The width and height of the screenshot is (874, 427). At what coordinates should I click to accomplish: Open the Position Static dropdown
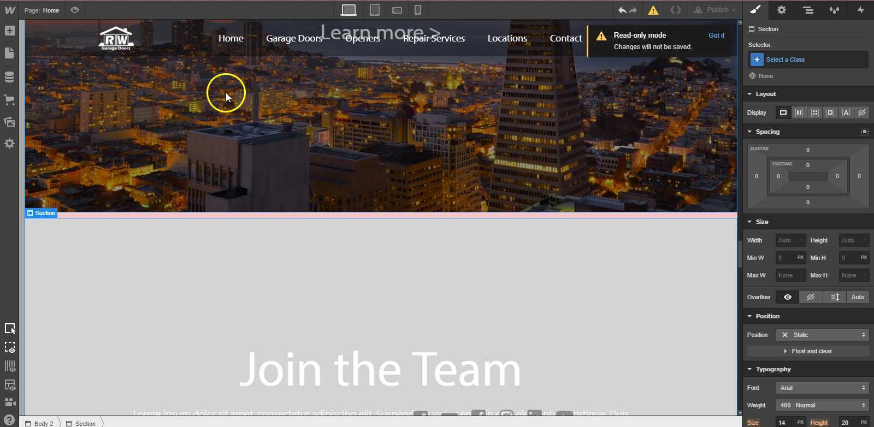click(x=822, y=335)
